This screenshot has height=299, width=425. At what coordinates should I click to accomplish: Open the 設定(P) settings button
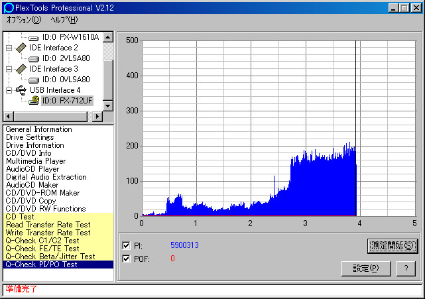point(366,269)
